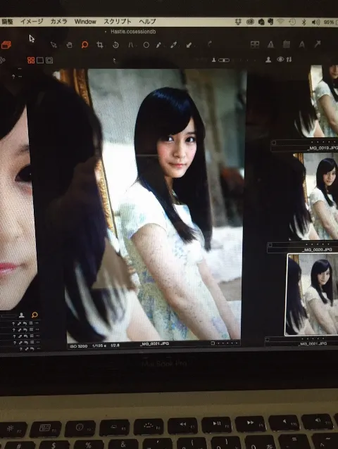Select the Draw Mask brush tool
The image size is (338, 449).
pos(158,45)
